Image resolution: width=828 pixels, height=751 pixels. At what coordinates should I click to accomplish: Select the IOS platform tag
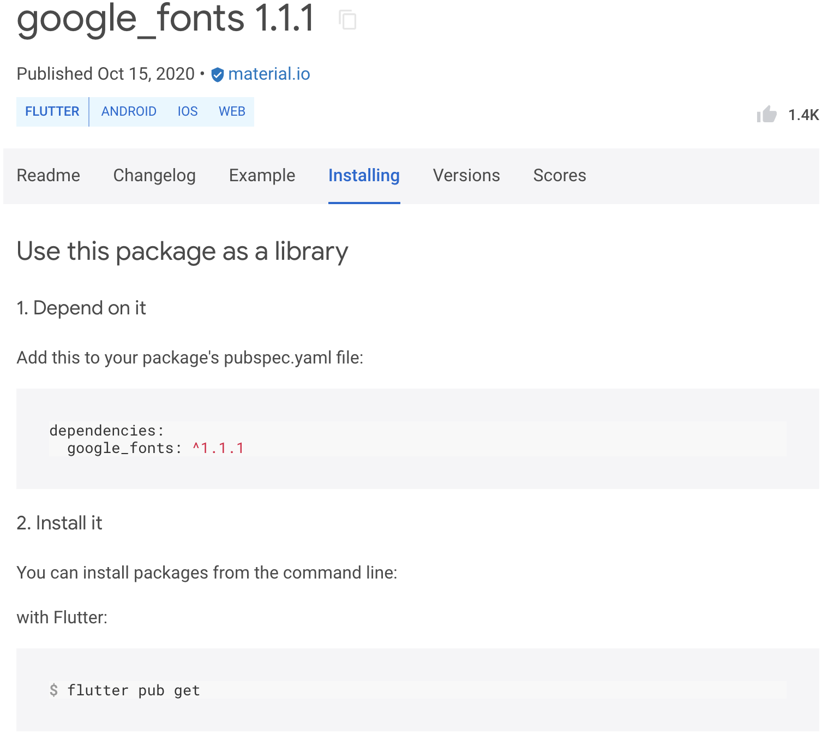click(187, 111)
